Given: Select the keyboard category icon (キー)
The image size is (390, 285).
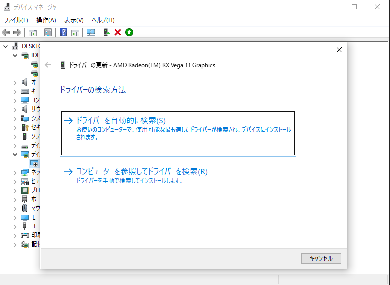Looking at the screenshot, I should [x=25, y=91].
